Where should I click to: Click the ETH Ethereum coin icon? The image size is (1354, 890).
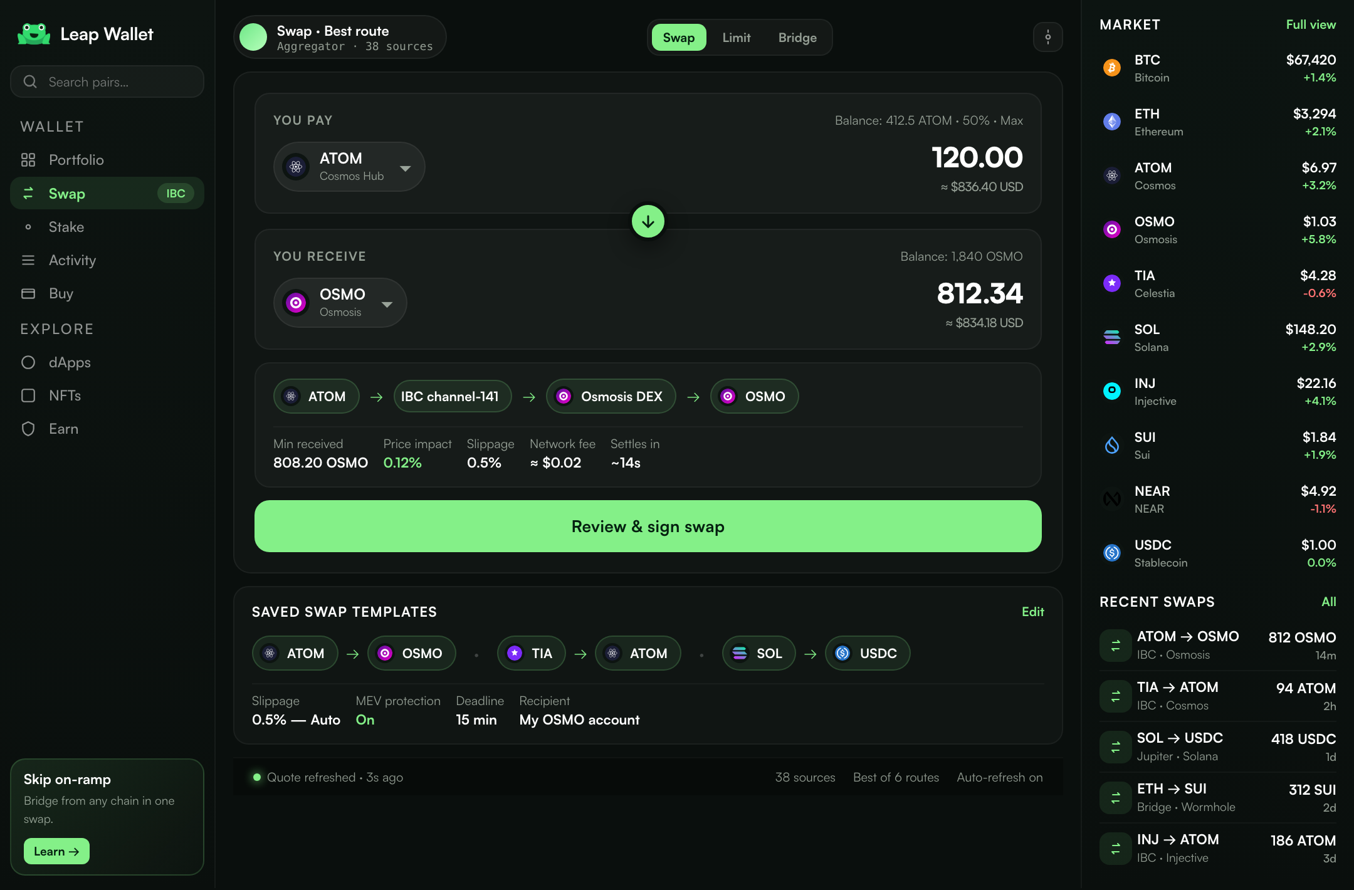point(1112,122)
